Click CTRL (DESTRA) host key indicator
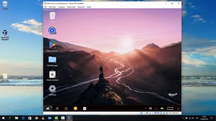Image resolution: width=216 pixels, height=121 pixels. tap(173, 113)
